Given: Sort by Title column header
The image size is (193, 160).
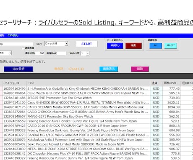Looking at the screenshot, I should click(88, 83).
